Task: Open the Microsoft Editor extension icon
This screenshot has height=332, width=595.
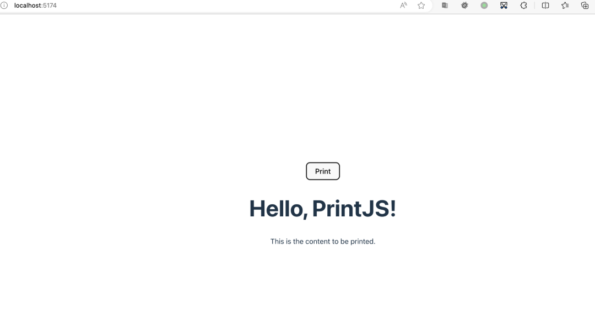Action: (x=445, y=5)
